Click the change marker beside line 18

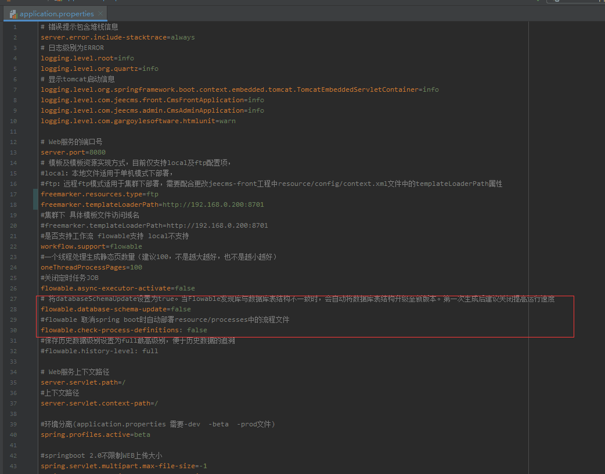(35, 204)
